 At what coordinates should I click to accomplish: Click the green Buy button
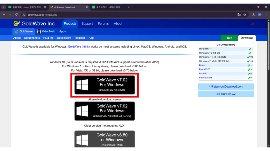[229, 38]
